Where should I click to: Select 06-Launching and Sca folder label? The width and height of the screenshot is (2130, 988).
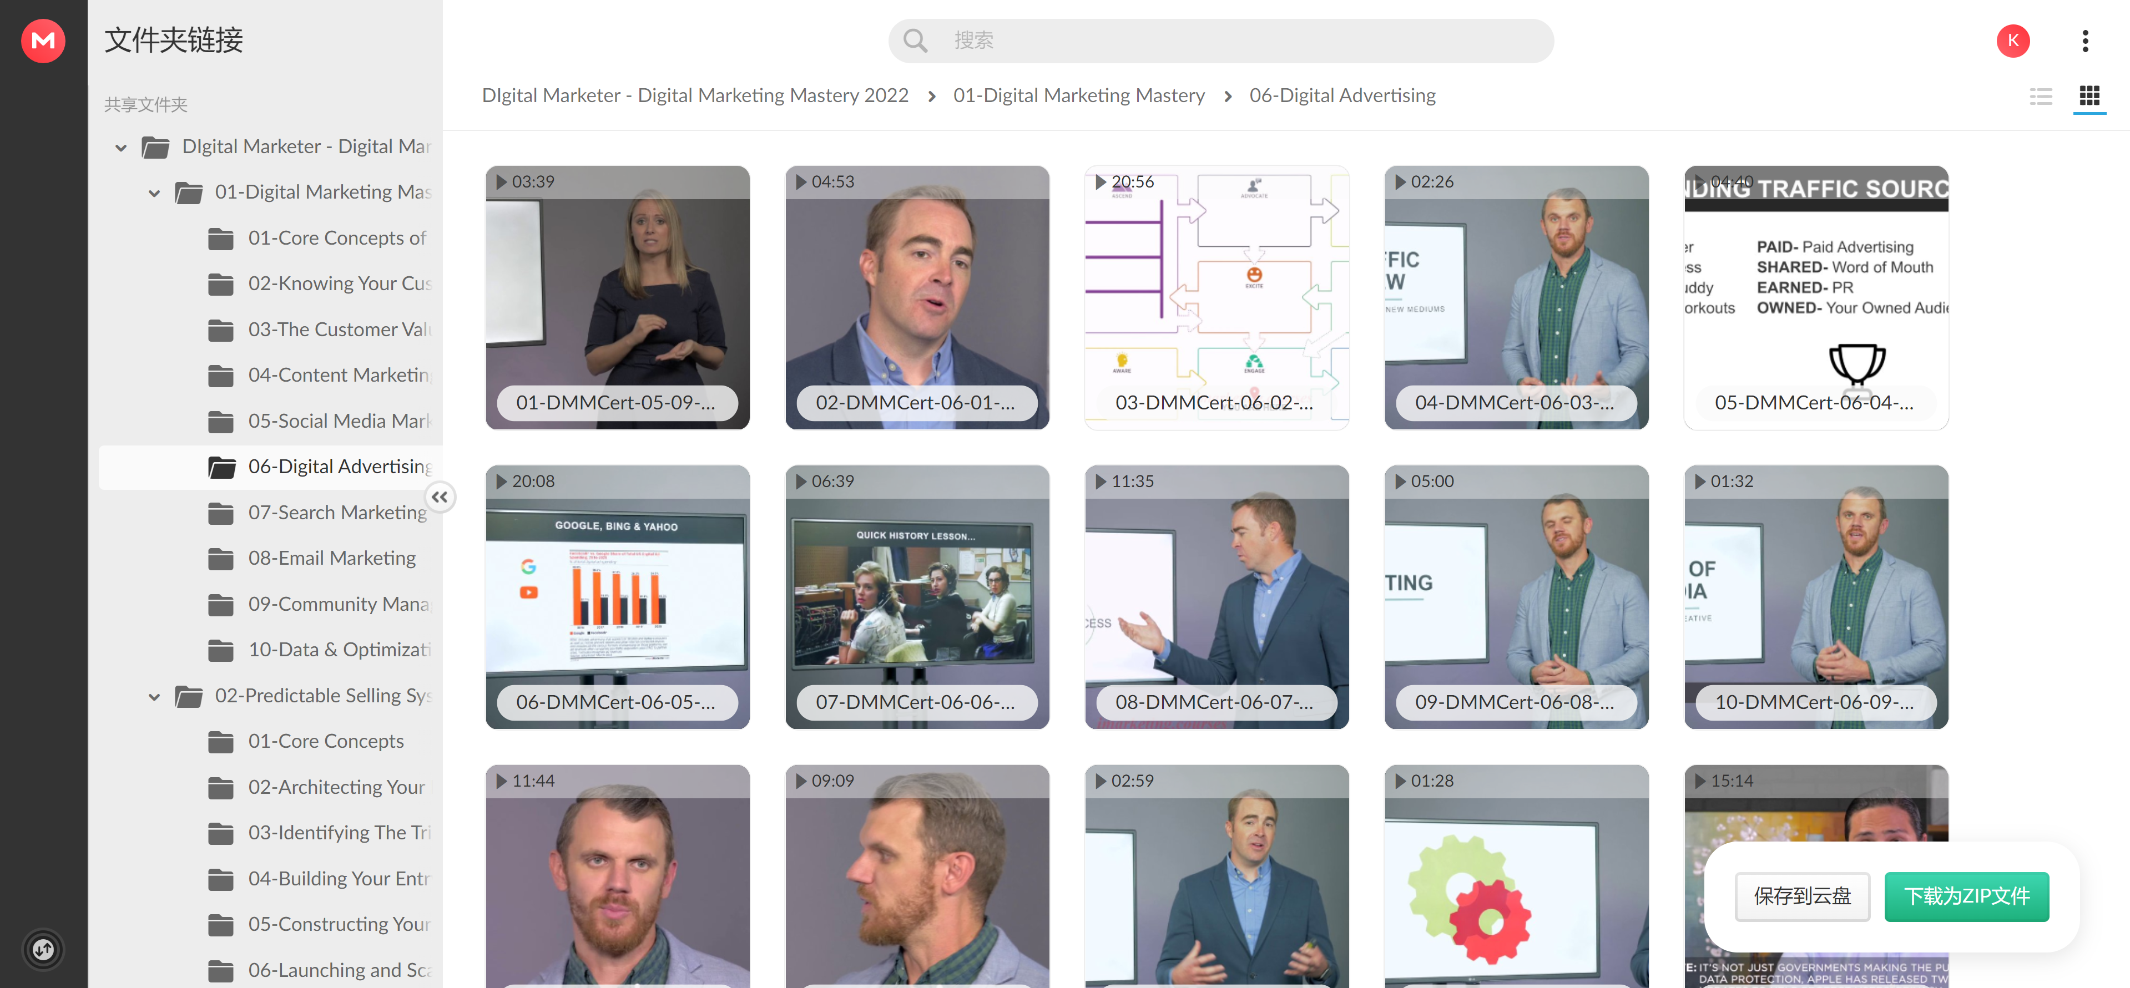click(339, 971)
